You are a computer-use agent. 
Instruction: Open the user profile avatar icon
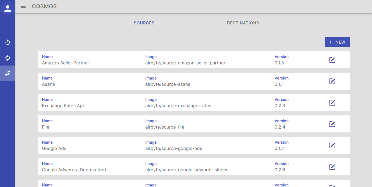tap(8, 8)
